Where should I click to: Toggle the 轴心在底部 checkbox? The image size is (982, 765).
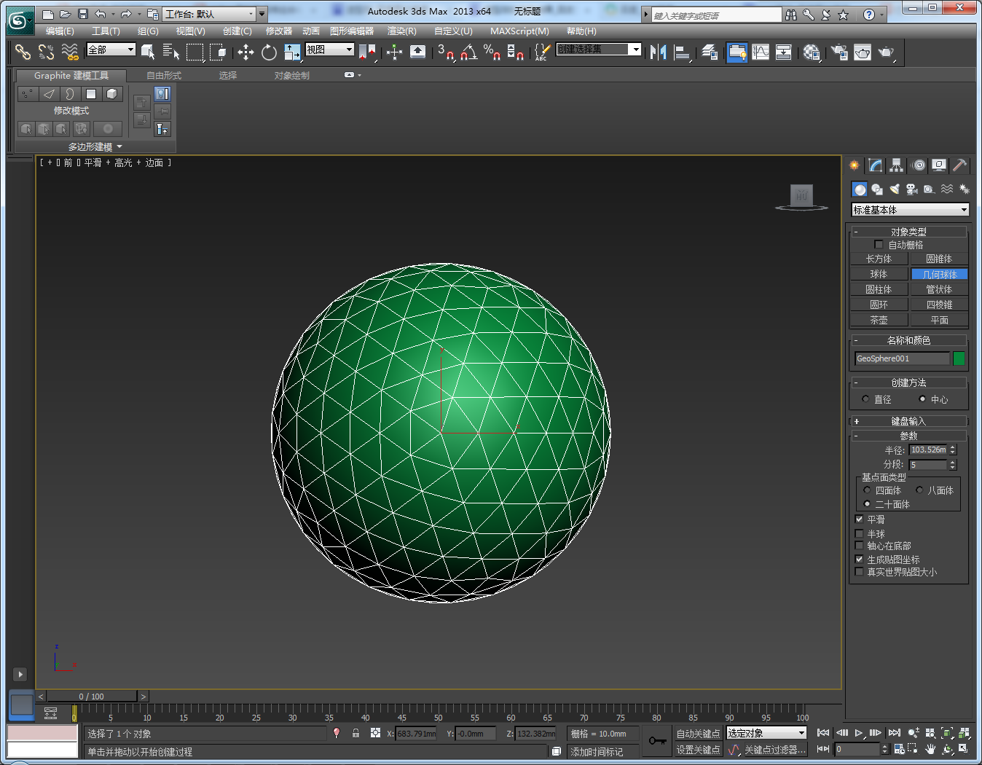(x=859, y=546)
